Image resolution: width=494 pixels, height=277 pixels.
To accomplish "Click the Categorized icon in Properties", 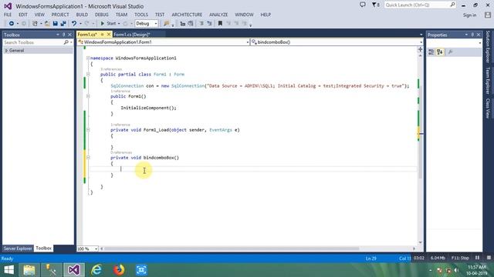I will pos(431,52).
